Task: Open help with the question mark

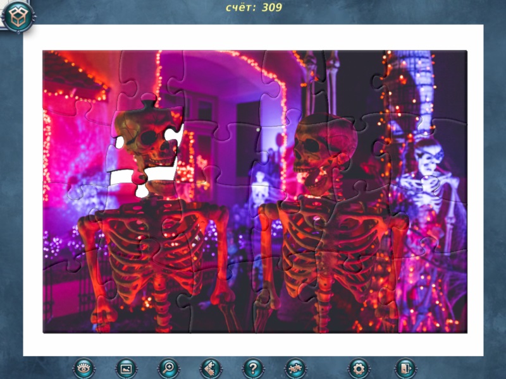Action: click(x=253, y=368)
